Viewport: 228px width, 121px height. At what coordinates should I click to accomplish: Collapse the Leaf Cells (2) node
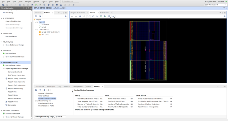point(35,30)
